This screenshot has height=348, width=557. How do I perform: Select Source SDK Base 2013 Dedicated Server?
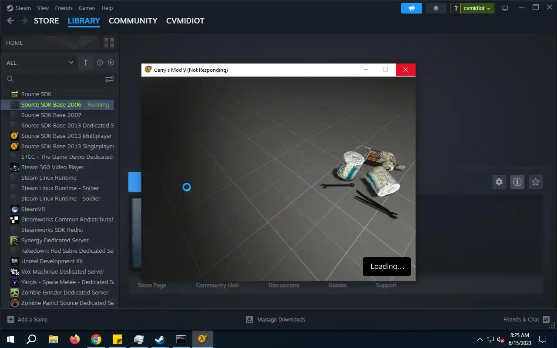click(x=57, y=125)
